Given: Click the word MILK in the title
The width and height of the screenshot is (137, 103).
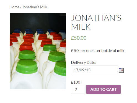Looking at the screenshot, I should click(81, 27).
